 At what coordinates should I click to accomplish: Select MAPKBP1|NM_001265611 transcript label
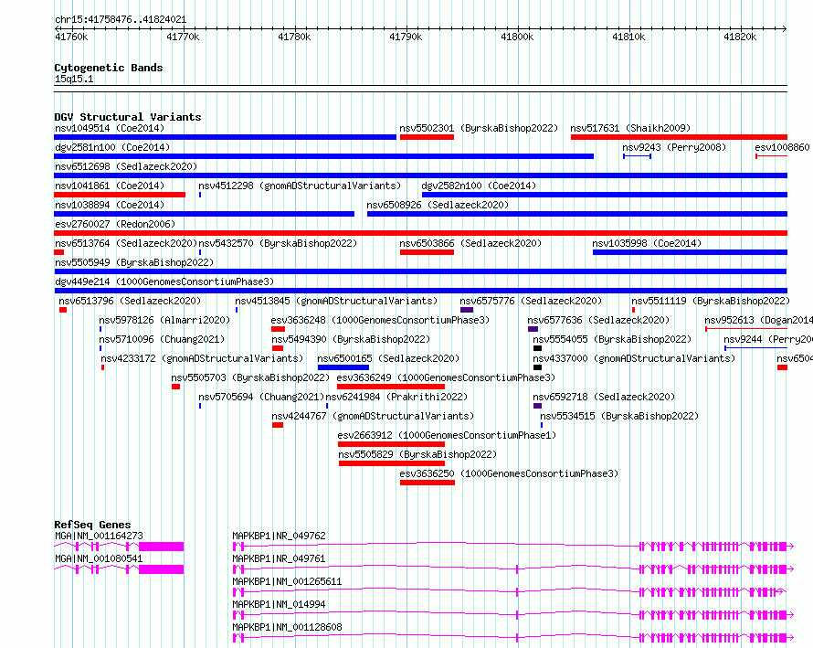tap(287, 581)
